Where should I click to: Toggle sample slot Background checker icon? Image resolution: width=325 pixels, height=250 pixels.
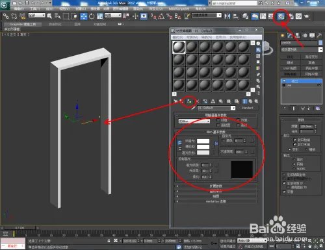(258, 56)
